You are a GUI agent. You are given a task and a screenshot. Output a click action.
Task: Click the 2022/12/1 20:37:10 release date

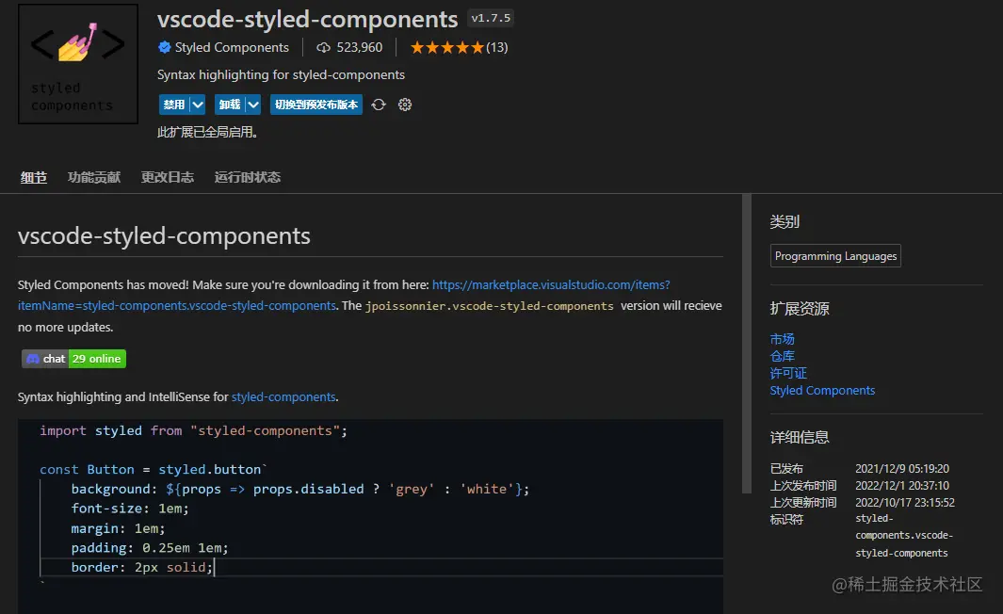click(902, 485)
